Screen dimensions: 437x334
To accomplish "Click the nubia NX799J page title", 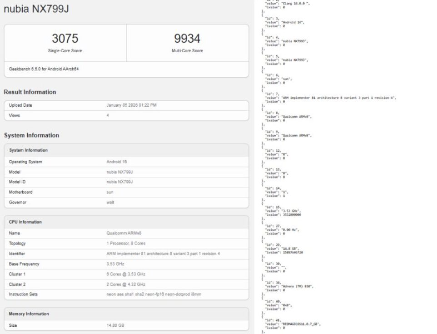I will click(x=37, y=9).
